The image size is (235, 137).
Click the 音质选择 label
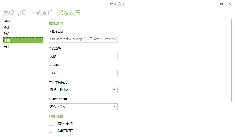click(x=55, y=48)
